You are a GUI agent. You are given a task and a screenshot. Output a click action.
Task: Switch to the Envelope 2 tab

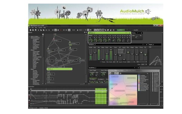pyautogui.click(x=101, y=79)
